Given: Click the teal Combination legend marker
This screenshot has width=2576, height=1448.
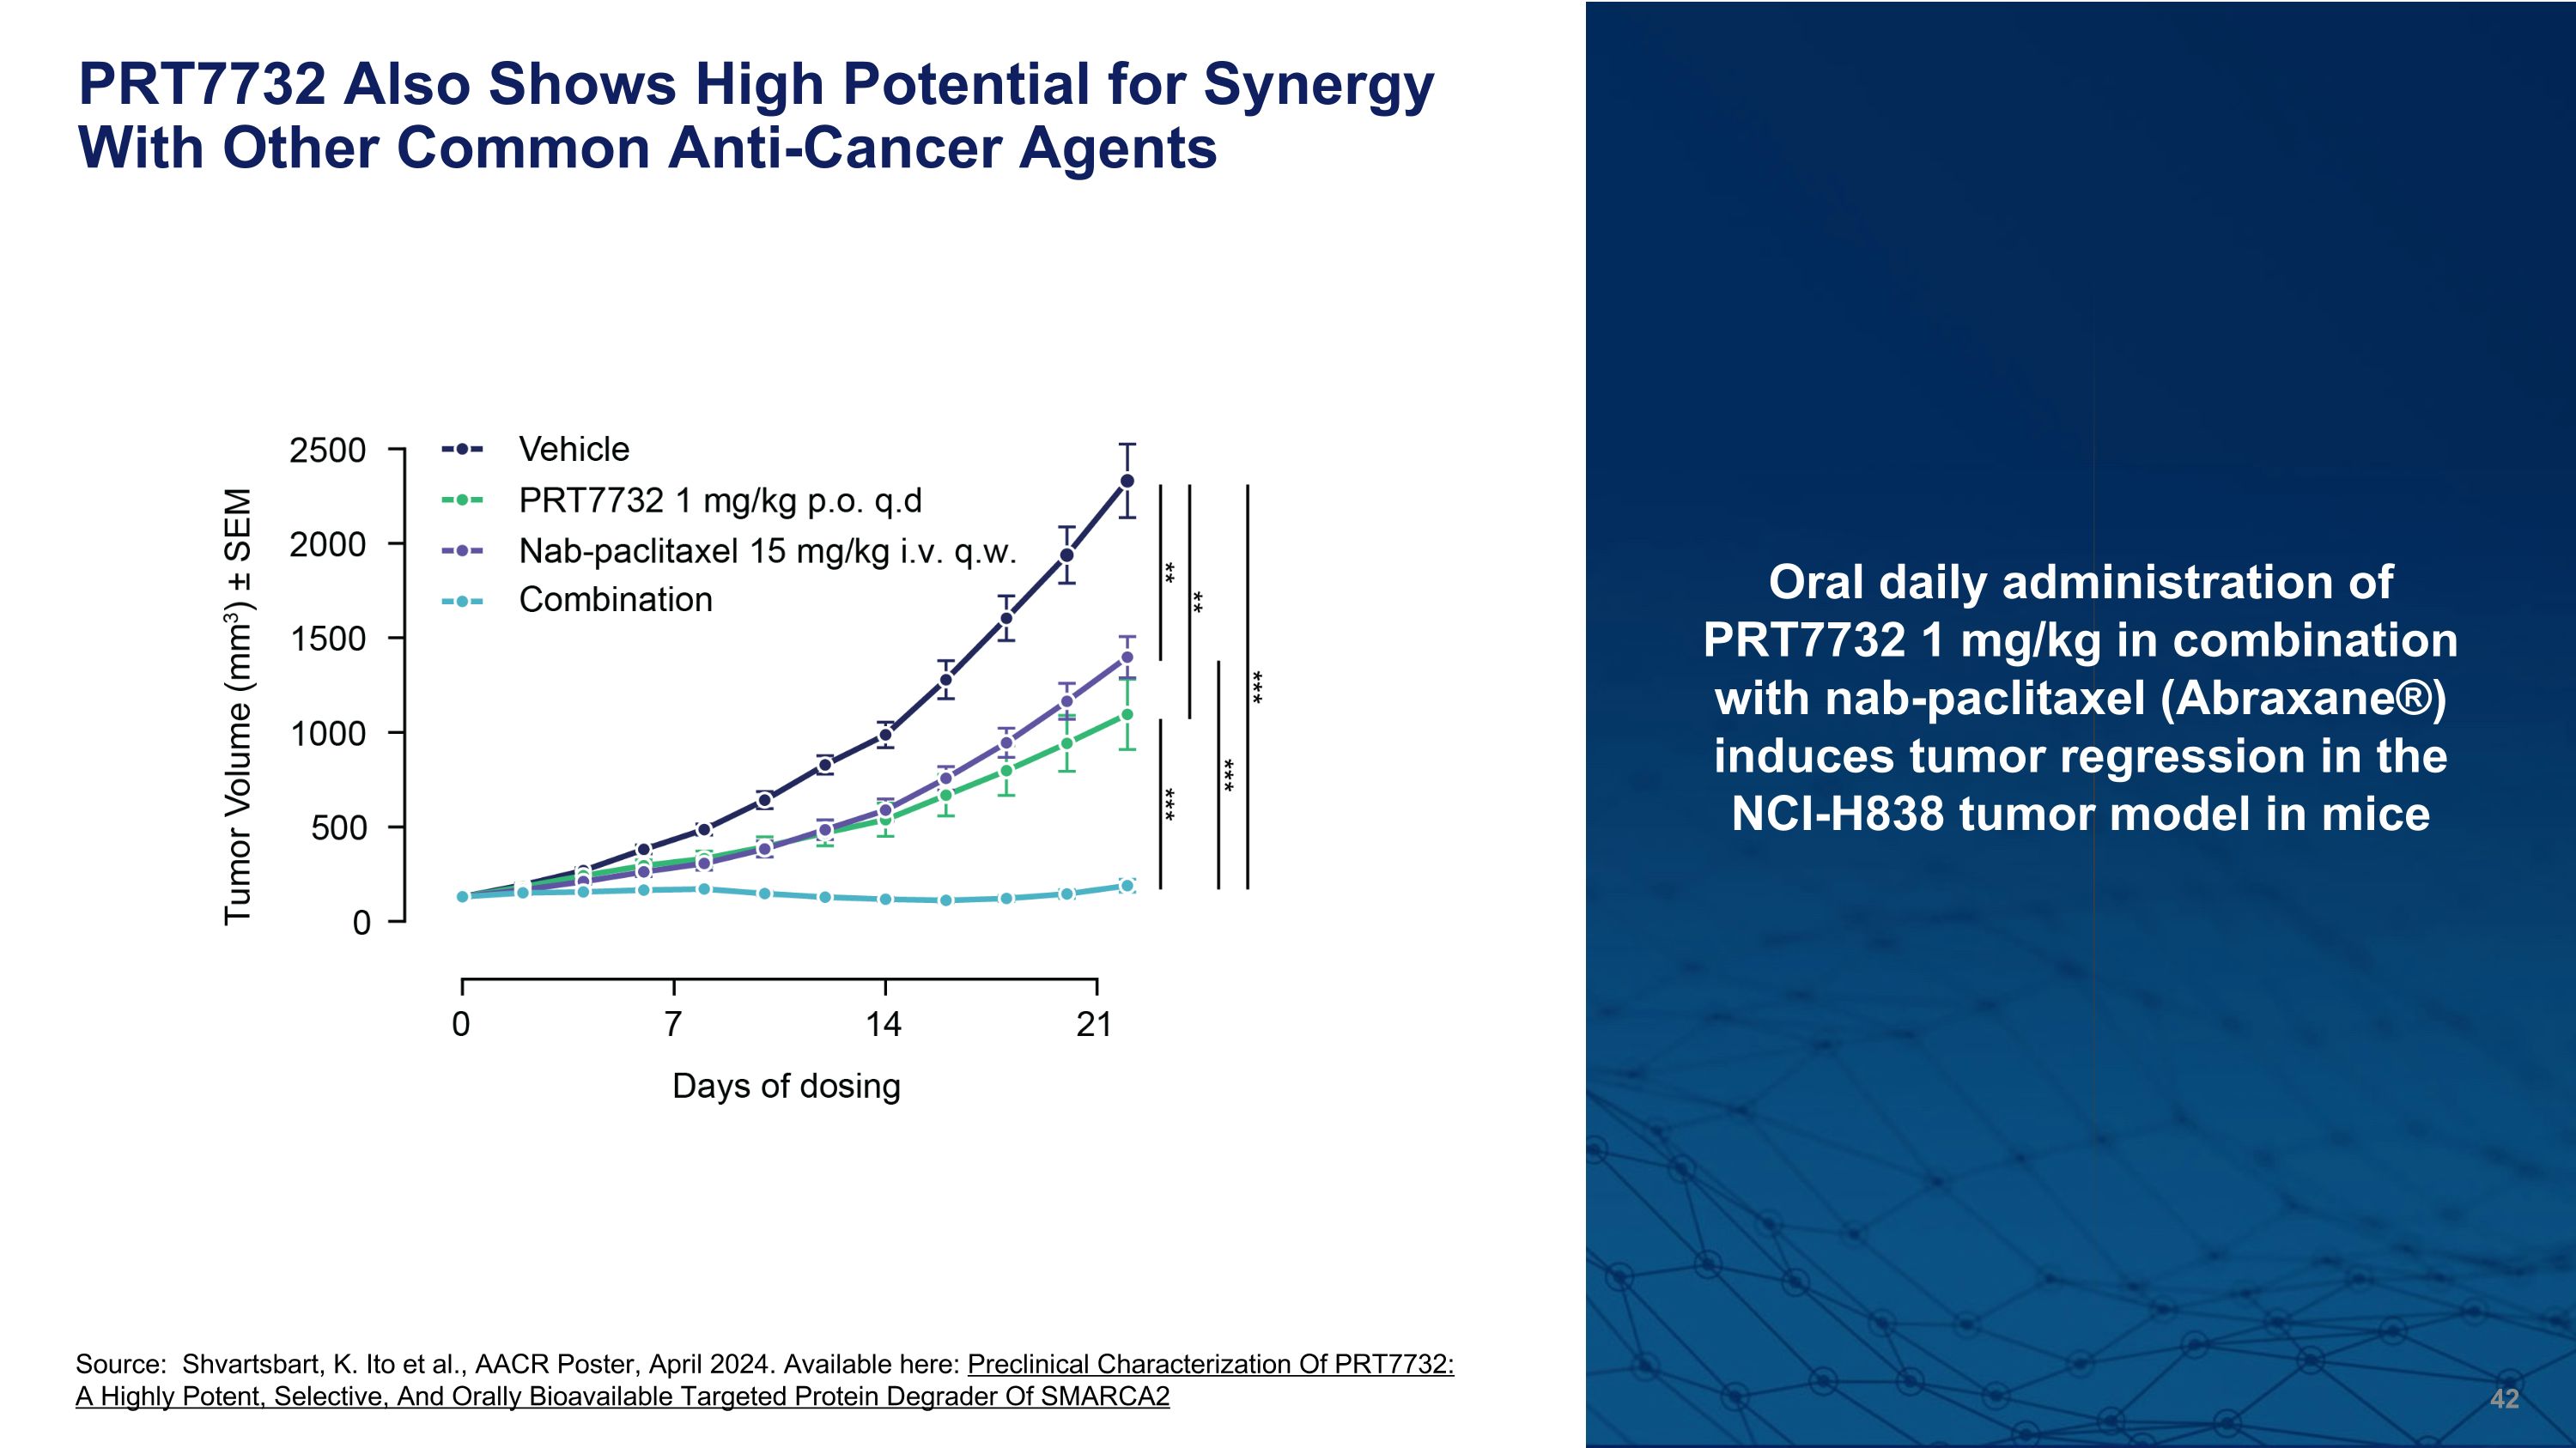Looking at the screenshot, I should [462, 601].
